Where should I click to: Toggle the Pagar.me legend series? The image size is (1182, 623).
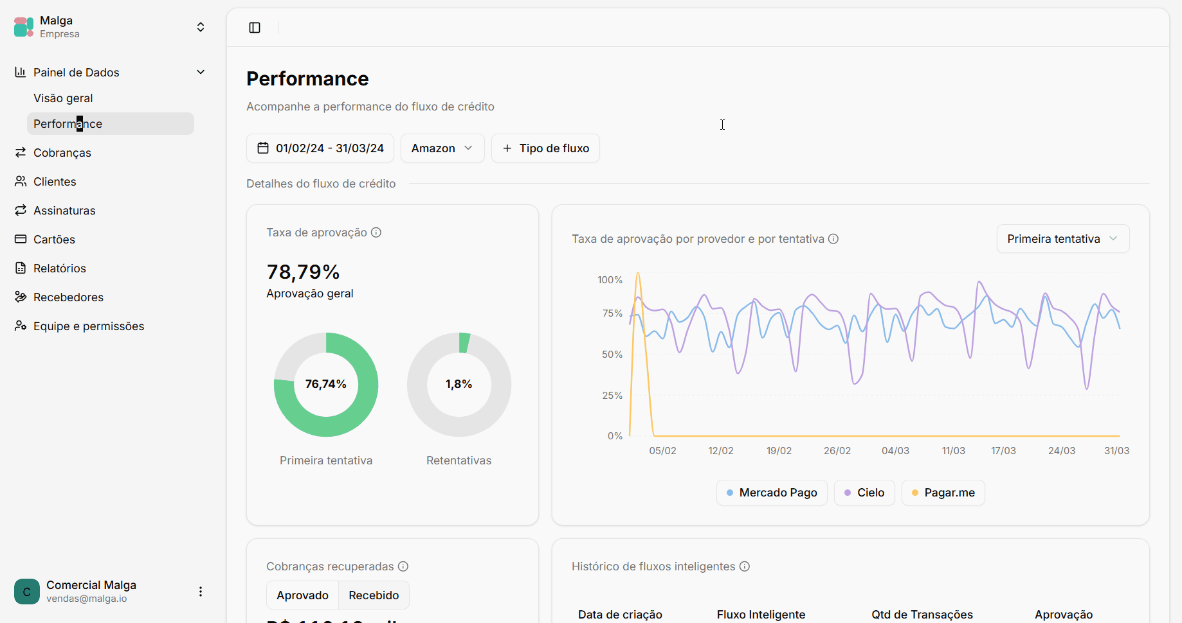pyautogui.click(x=943, y=493)
